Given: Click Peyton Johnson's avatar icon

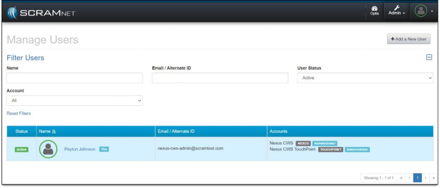Looking at the screenshot, I should [48, 149].
